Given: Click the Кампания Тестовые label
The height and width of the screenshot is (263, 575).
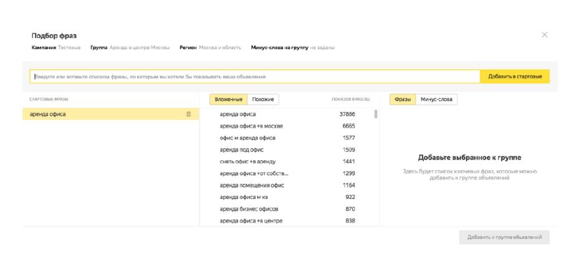Looking at the screenshot, I should [x=55, y=48].
